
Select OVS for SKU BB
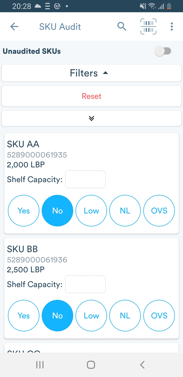(x=159, y=316)
